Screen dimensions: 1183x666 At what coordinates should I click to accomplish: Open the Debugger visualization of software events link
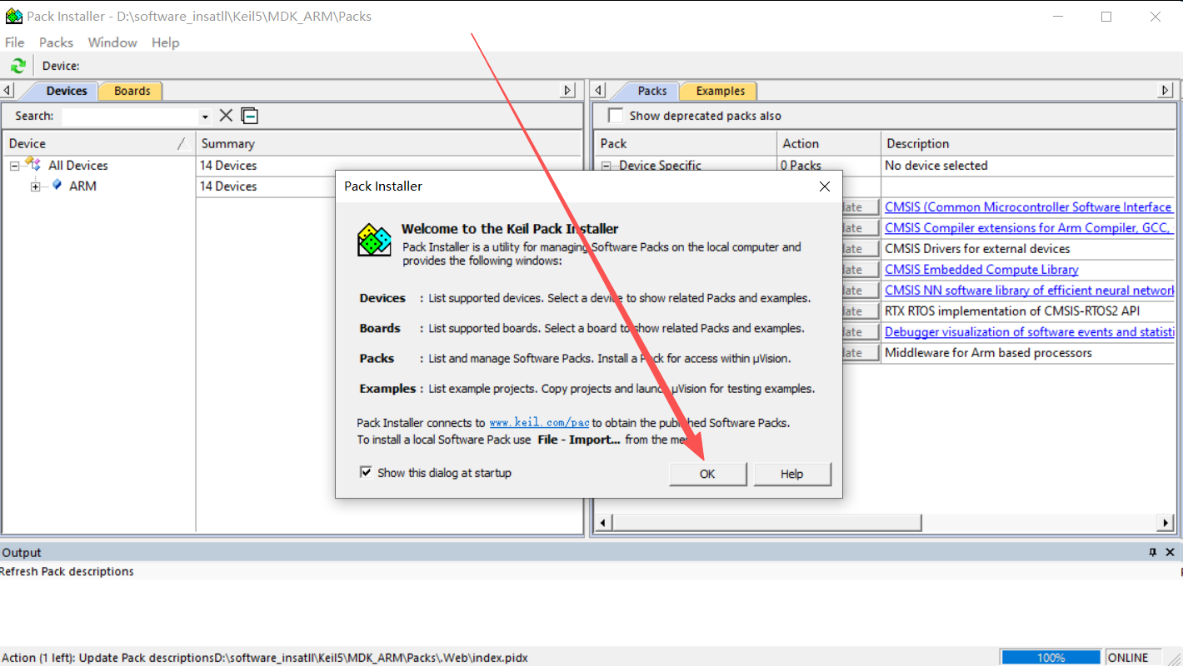tap(1029, 331)
